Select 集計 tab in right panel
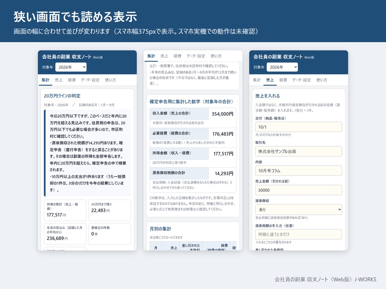The height and width of the screenshot is (289, 386). (x=257, y=80)
